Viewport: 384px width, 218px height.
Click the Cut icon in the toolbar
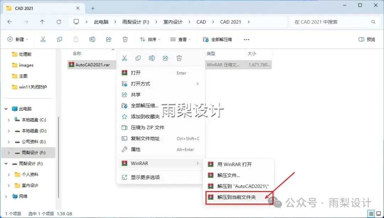click(43, 39)
